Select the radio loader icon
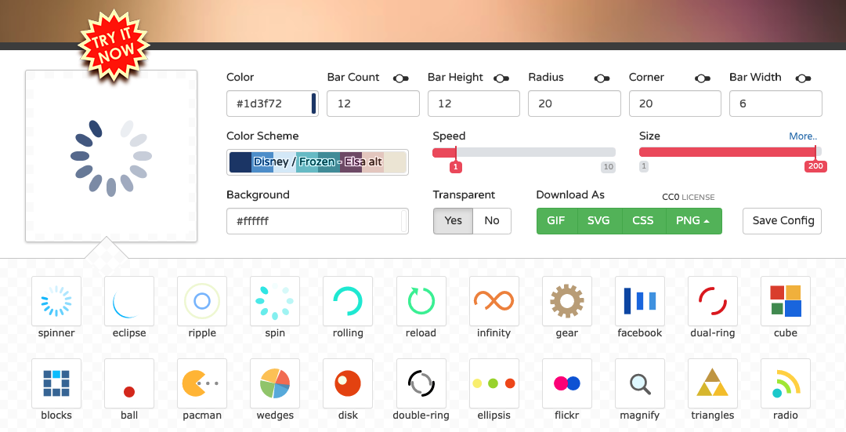Viewport: 846px width, 432px height. (x=785, y=383)
